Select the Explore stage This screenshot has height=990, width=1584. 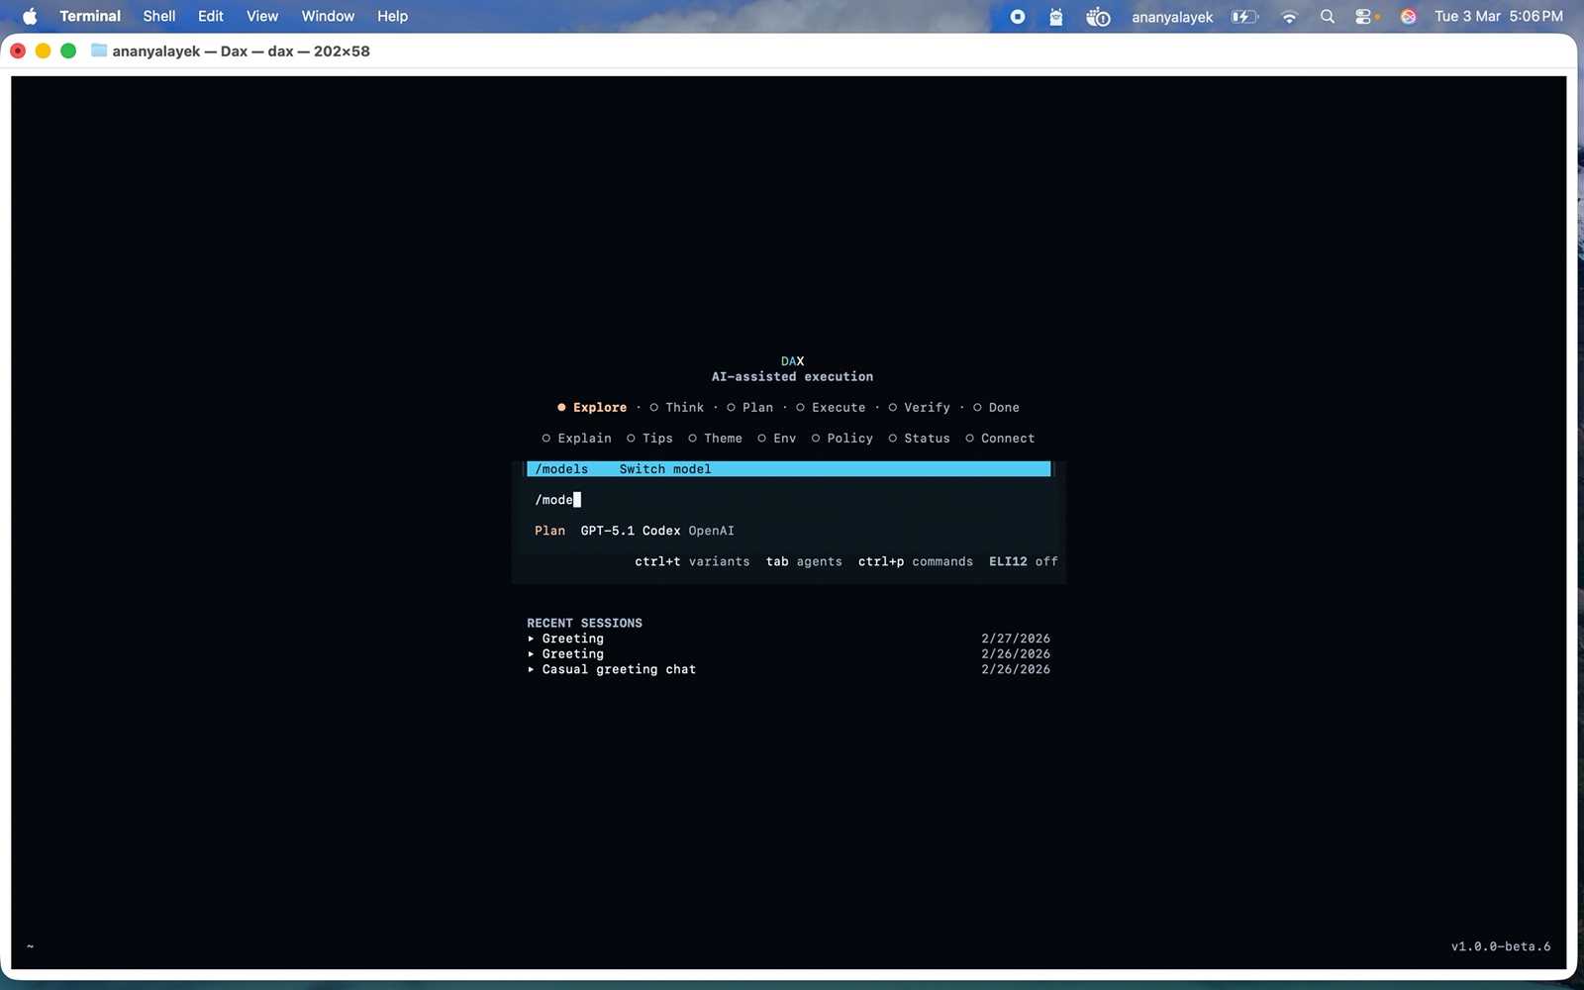coord(592,407)
